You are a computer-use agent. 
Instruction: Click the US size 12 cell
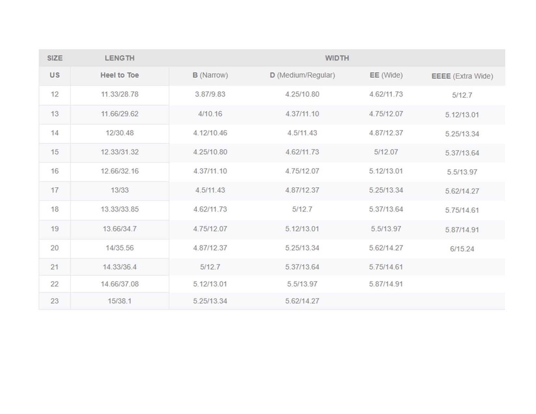tap(55, 94)
